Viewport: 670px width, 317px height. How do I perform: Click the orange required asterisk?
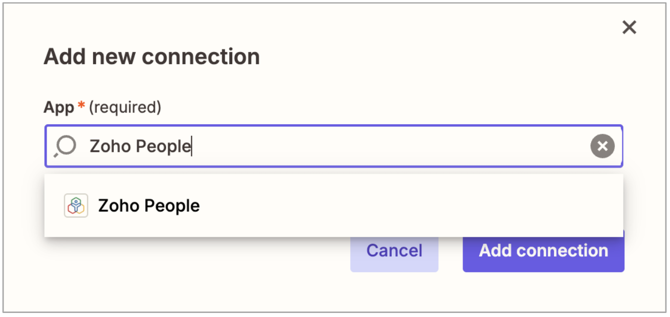pyautogui.click(x=81, y=106)
